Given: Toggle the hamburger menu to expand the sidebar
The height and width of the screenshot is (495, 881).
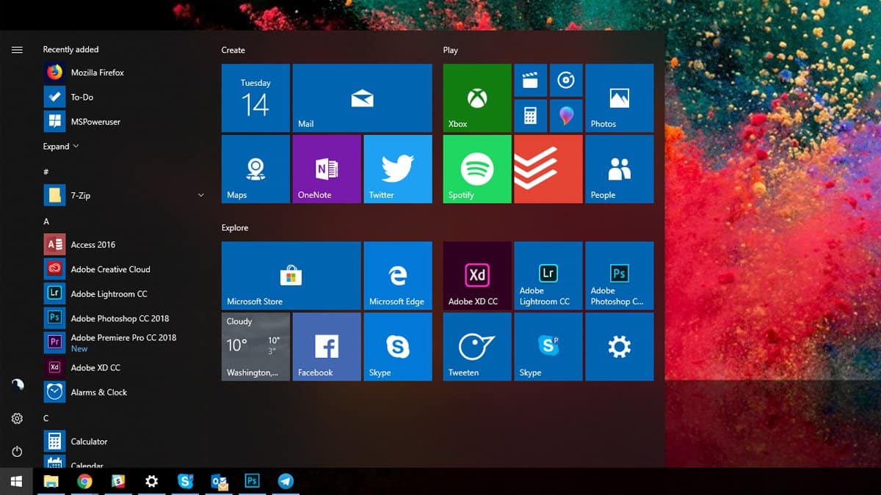Looking at the screenshot, I should pos(17,50).
